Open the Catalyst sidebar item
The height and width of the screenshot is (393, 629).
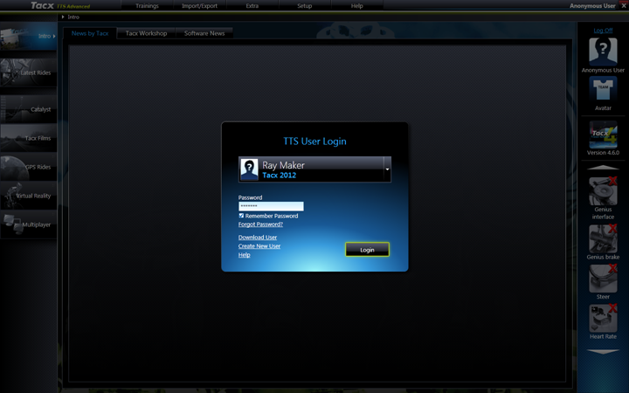click(28, 109)
